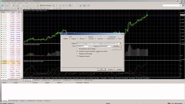Toggle the Market Watch panel icon
185x104 pixels.
click(10, 5)
